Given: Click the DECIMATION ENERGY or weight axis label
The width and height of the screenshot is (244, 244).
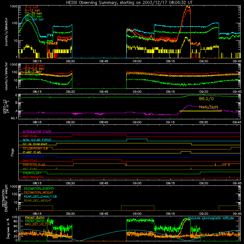Looking at the screenshot, I should pos(5,198).
